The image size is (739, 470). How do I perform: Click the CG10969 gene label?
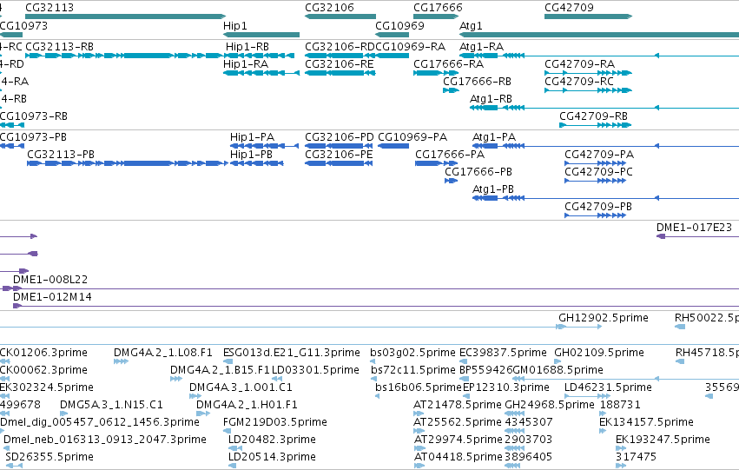399,25
